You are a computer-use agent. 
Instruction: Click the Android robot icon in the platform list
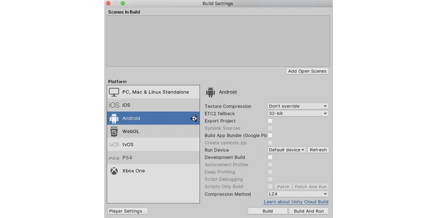pyautogui.click(x=114, y=118)
